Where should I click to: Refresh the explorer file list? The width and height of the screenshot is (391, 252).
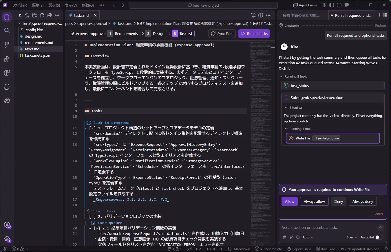42,15
